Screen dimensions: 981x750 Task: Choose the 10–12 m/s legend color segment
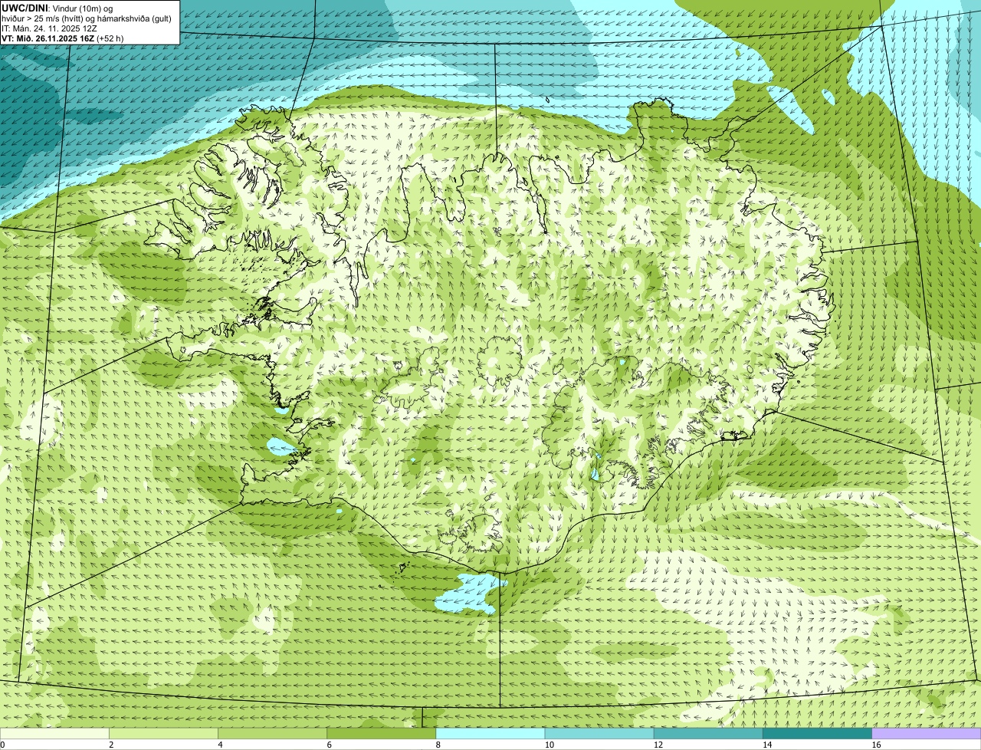point(599,734)
